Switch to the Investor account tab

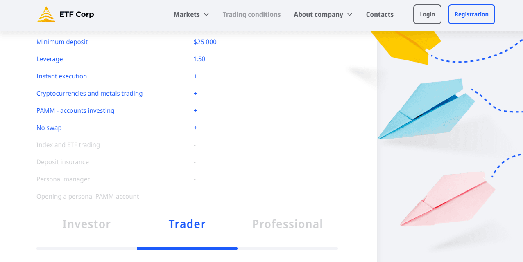click(86, 224)
